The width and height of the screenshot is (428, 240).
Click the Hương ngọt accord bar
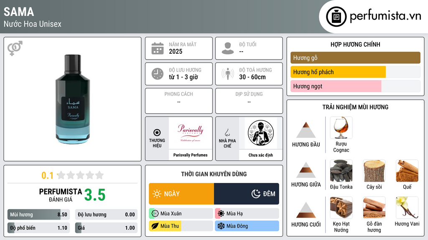point(355,86)
